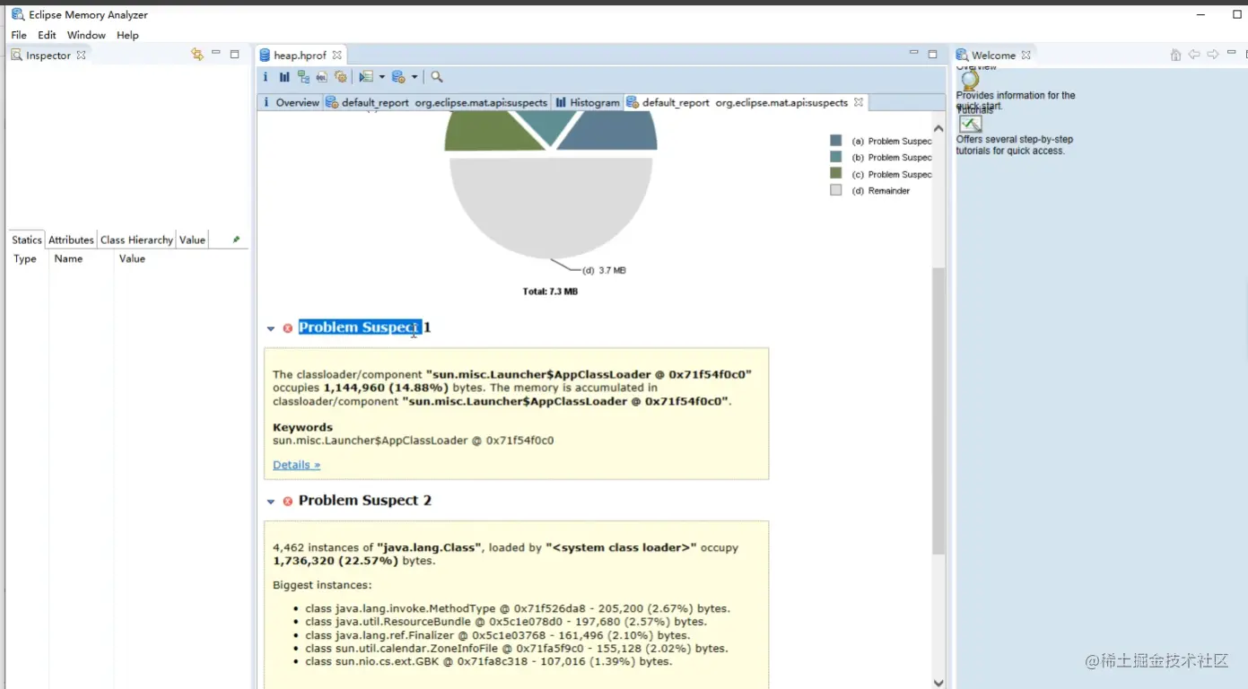The width and height of the screenshot is (1248, 689).
Task: Minimize the heap.hprof editor area
Action: click(913, 54)
